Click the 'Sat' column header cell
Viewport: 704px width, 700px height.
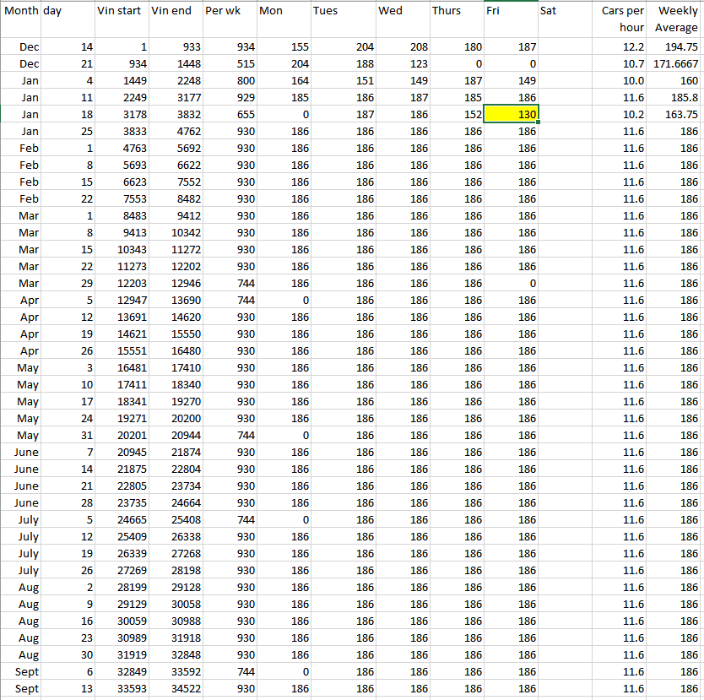566,11
